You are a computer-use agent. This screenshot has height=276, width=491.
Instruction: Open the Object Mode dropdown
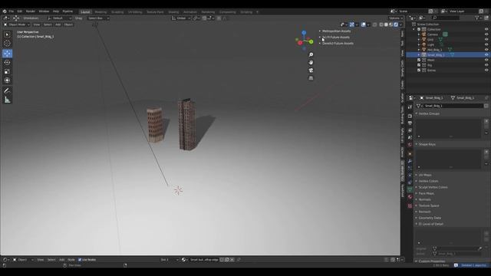17,25
